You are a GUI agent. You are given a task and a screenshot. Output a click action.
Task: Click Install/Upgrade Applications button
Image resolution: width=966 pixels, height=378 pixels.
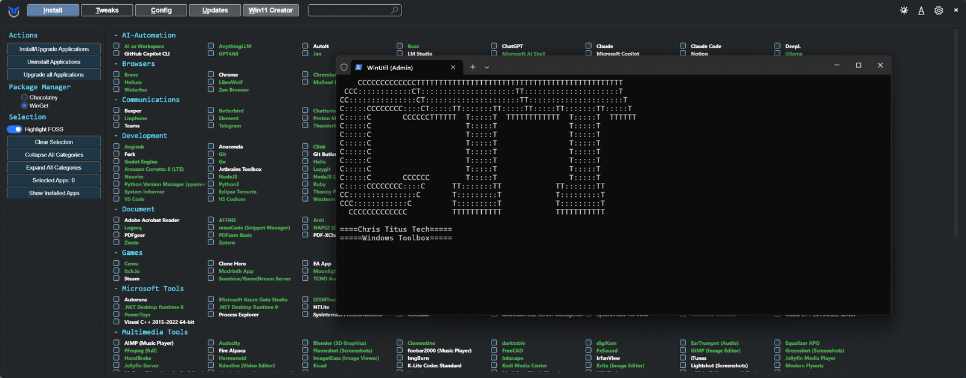(x=54, y=49)
